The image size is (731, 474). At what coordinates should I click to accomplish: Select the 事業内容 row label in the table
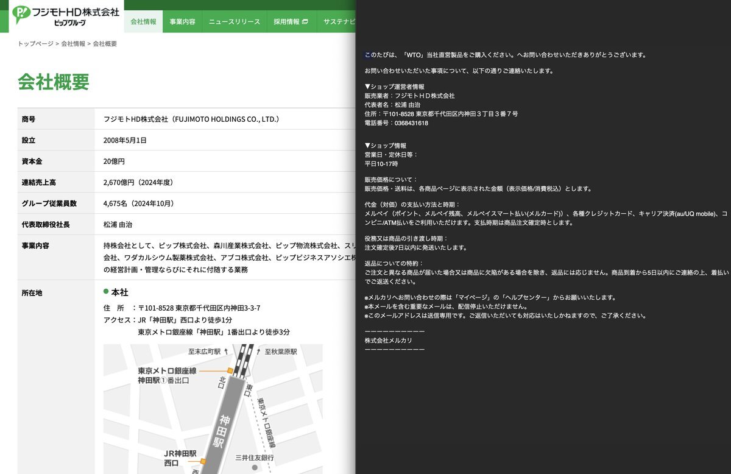tap(36, 246)
